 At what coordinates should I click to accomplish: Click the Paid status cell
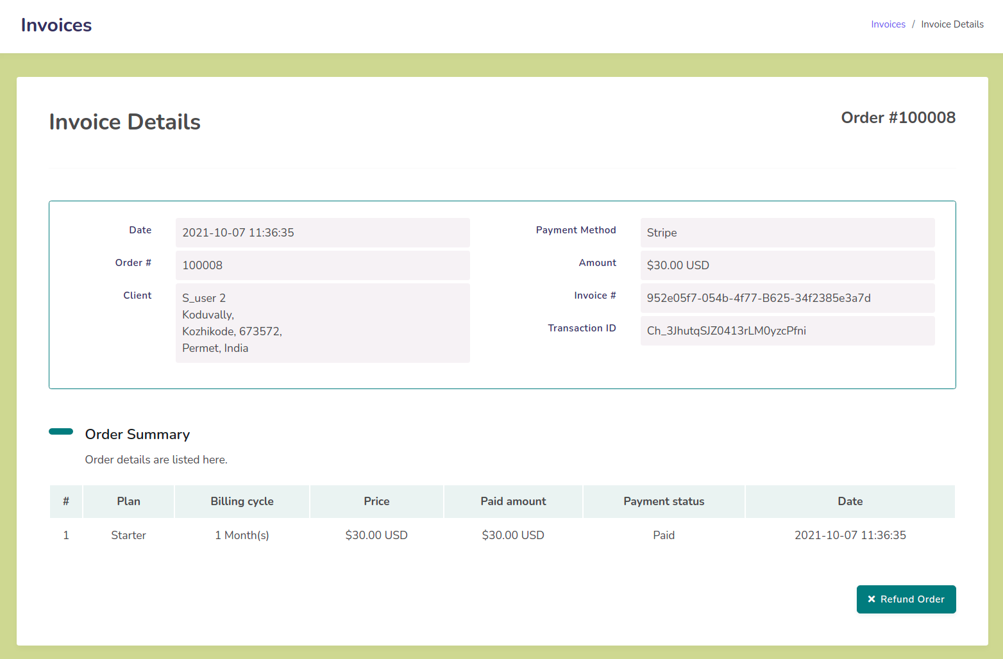(664, 535)
